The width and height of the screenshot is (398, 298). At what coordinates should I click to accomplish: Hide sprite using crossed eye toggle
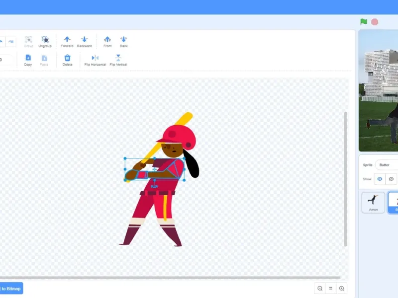click(391, 179)
